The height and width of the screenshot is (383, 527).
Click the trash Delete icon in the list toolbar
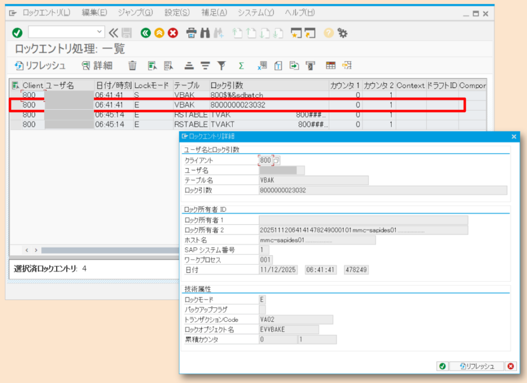pos(132,65)
